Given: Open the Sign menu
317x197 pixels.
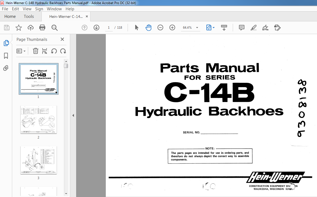Looking at the screenshot, I should click(39, 9).
